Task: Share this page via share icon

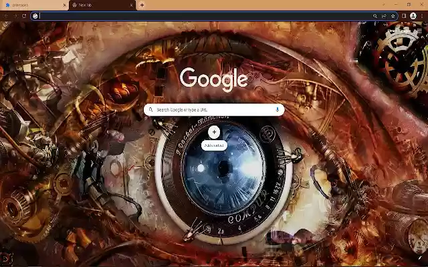Action: [384, 16]
